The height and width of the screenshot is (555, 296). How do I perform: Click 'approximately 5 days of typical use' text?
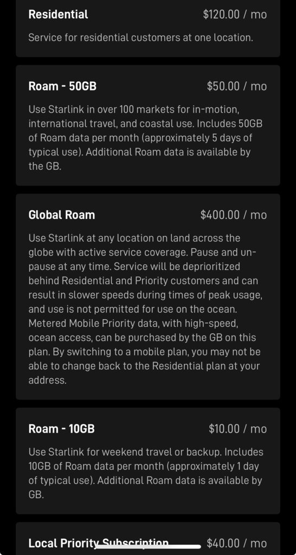pos(140,145)
